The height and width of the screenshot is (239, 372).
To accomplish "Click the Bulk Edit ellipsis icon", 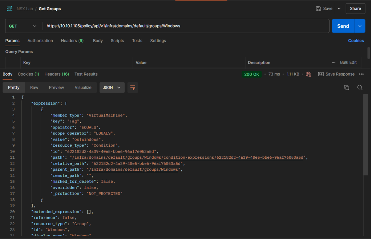I will 333,62.
